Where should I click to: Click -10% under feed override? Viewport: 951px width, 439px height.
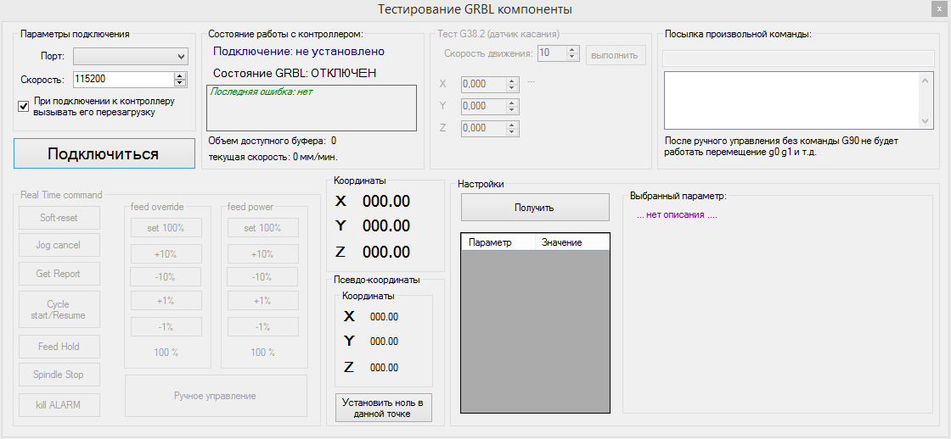point(166,277)
